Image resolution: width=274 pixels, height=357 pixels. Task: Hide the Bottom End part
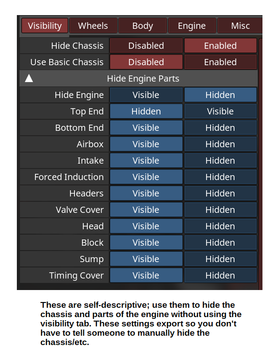220,128
